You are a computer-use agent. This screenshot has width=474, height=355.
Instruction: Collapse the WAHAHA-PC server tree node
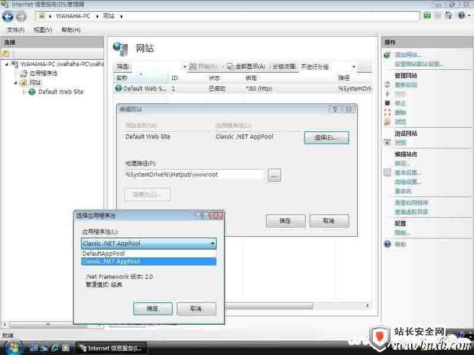(7, 64)
